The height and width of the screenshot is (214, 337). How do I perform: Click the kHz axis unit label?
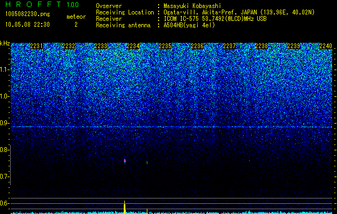5,43
